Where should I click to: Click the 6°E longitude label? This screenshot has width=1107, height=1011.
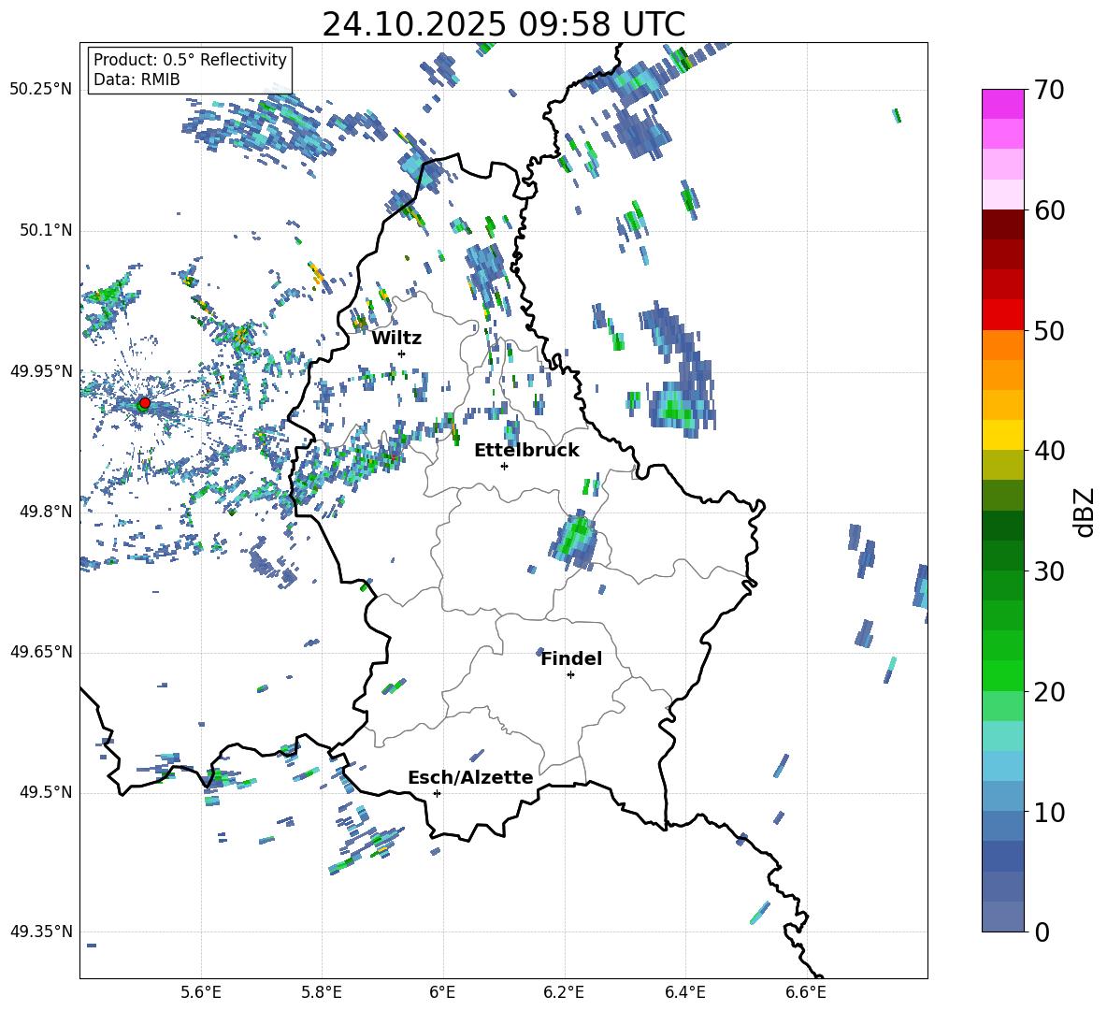442,992
